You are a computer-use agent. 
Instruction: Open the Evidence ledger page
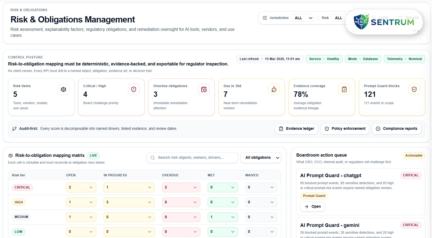coord(296,129)
